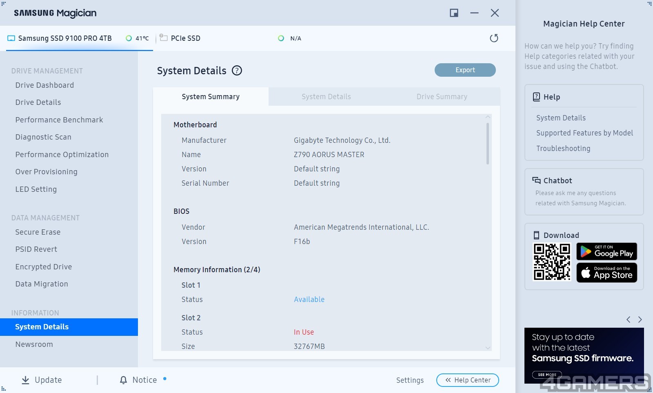Click the mini-mode window icon in title bar
The width and height of the screenshot is (653, 393).
[454, 13]
